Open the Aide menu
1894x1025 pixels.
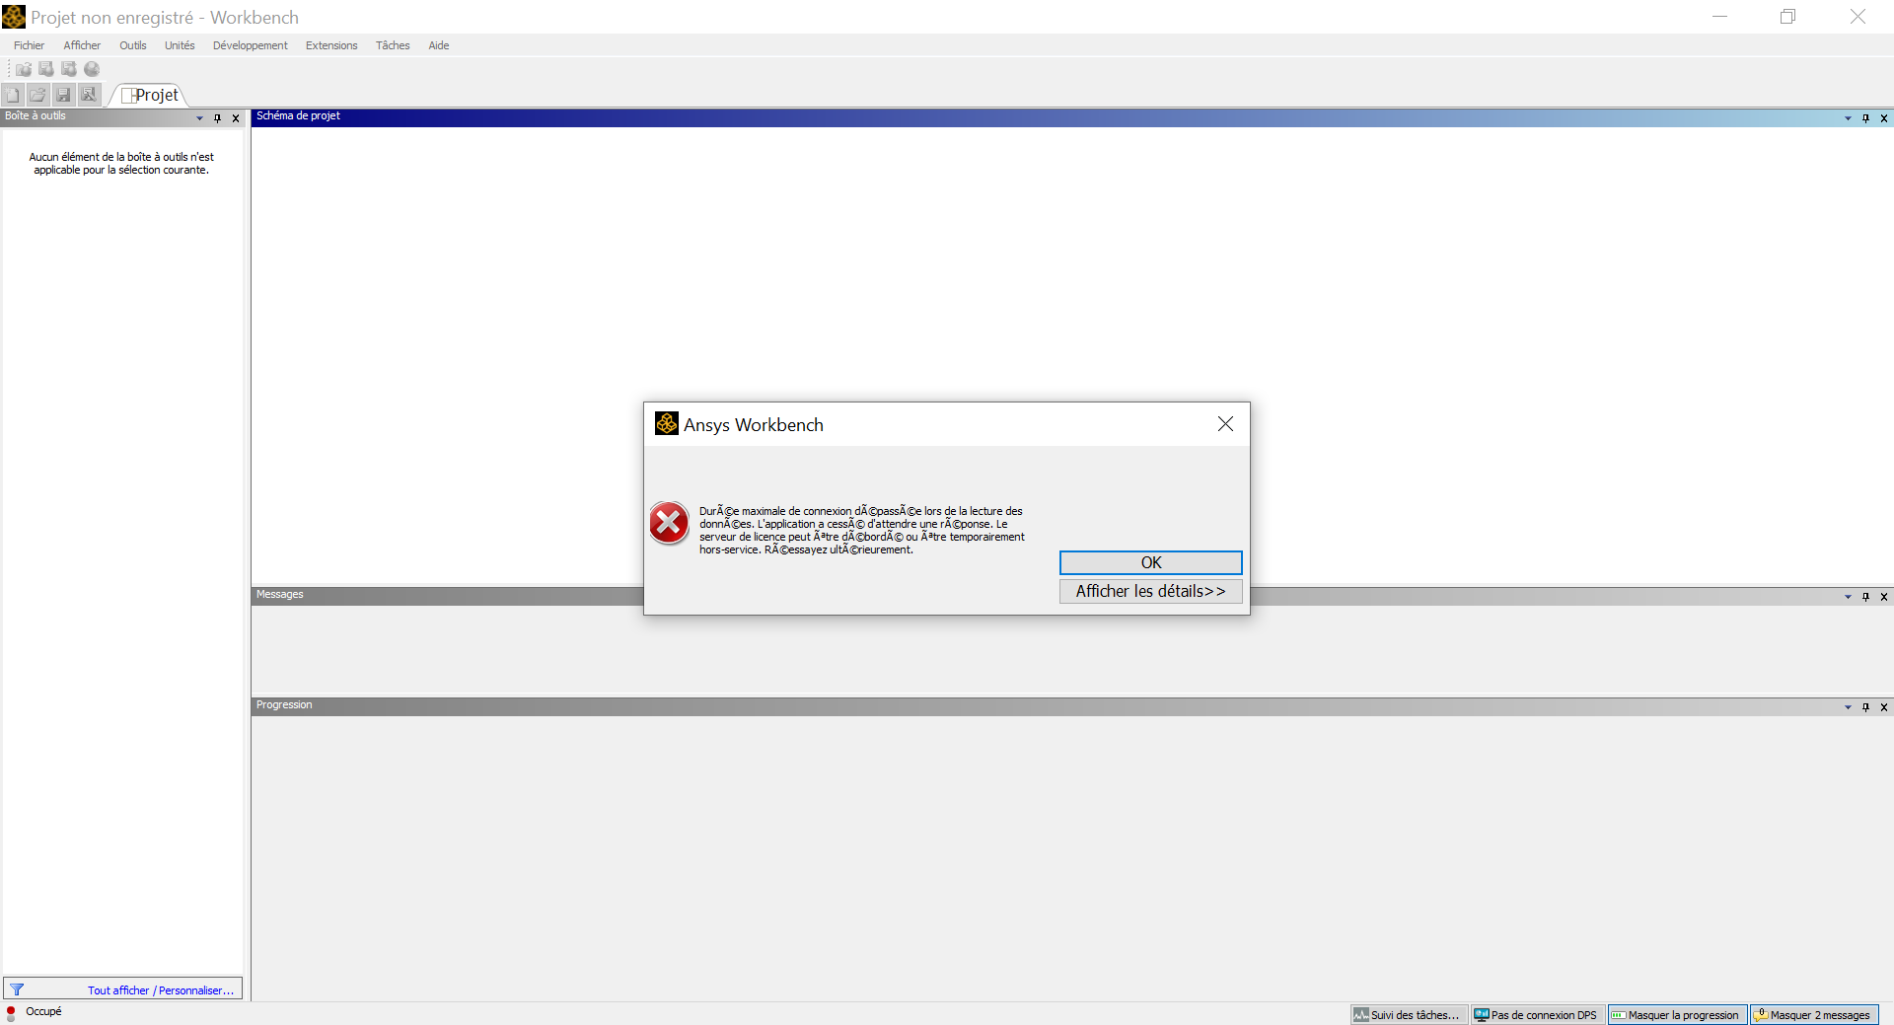(439, 45)
